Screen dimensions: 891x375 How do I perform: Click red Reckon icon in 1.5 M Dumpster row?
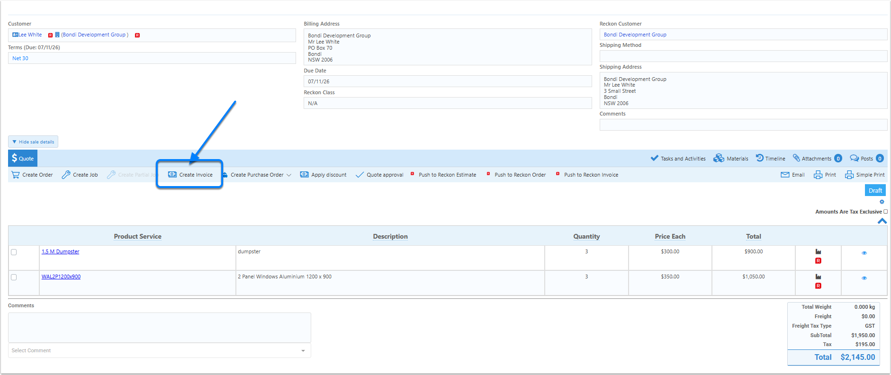coord(818,260)
